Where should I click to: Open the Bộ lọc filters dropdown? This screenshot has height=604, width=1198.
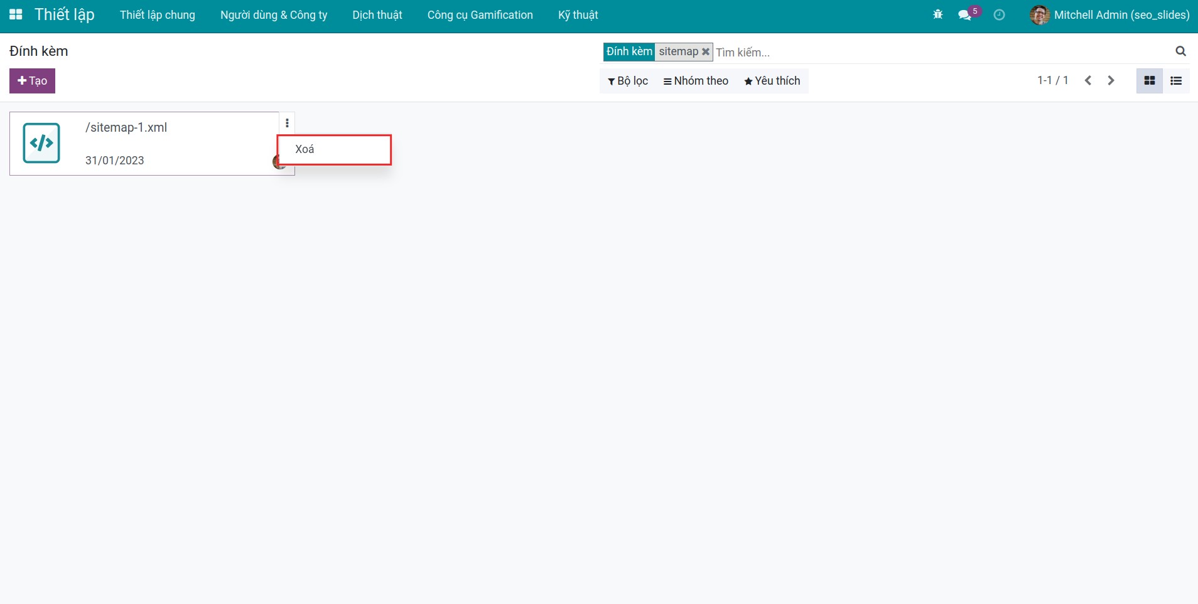[628, 80]
